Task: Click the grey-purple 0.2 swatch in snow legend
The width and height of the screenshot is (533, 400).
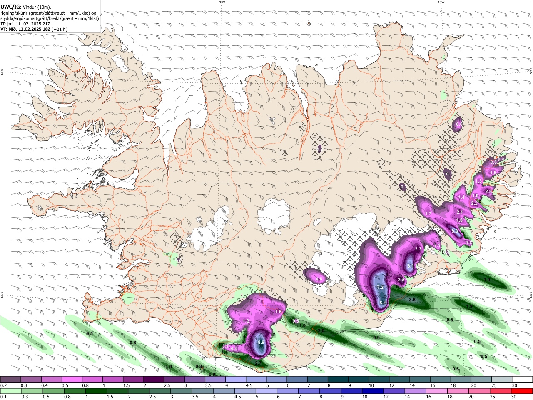Action: [10, 379]
